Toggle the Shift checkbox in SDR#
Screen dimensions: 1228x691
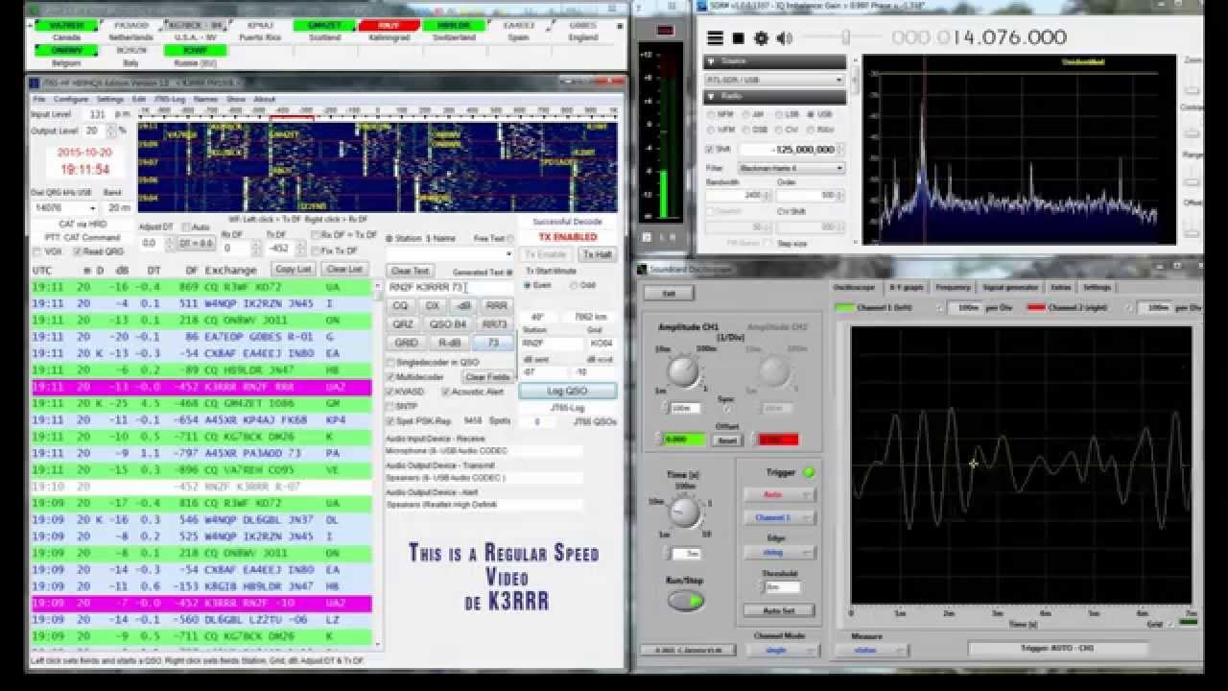[711, 150]
